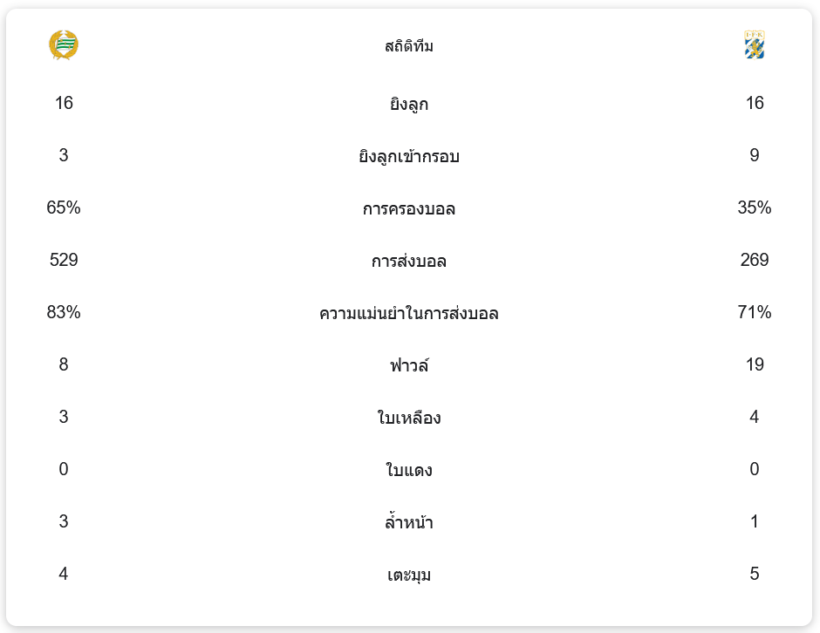Click the 35% possession value
The height and width of the screenshot is (633, 820).
pyautogui.click(x=755, y=208)
